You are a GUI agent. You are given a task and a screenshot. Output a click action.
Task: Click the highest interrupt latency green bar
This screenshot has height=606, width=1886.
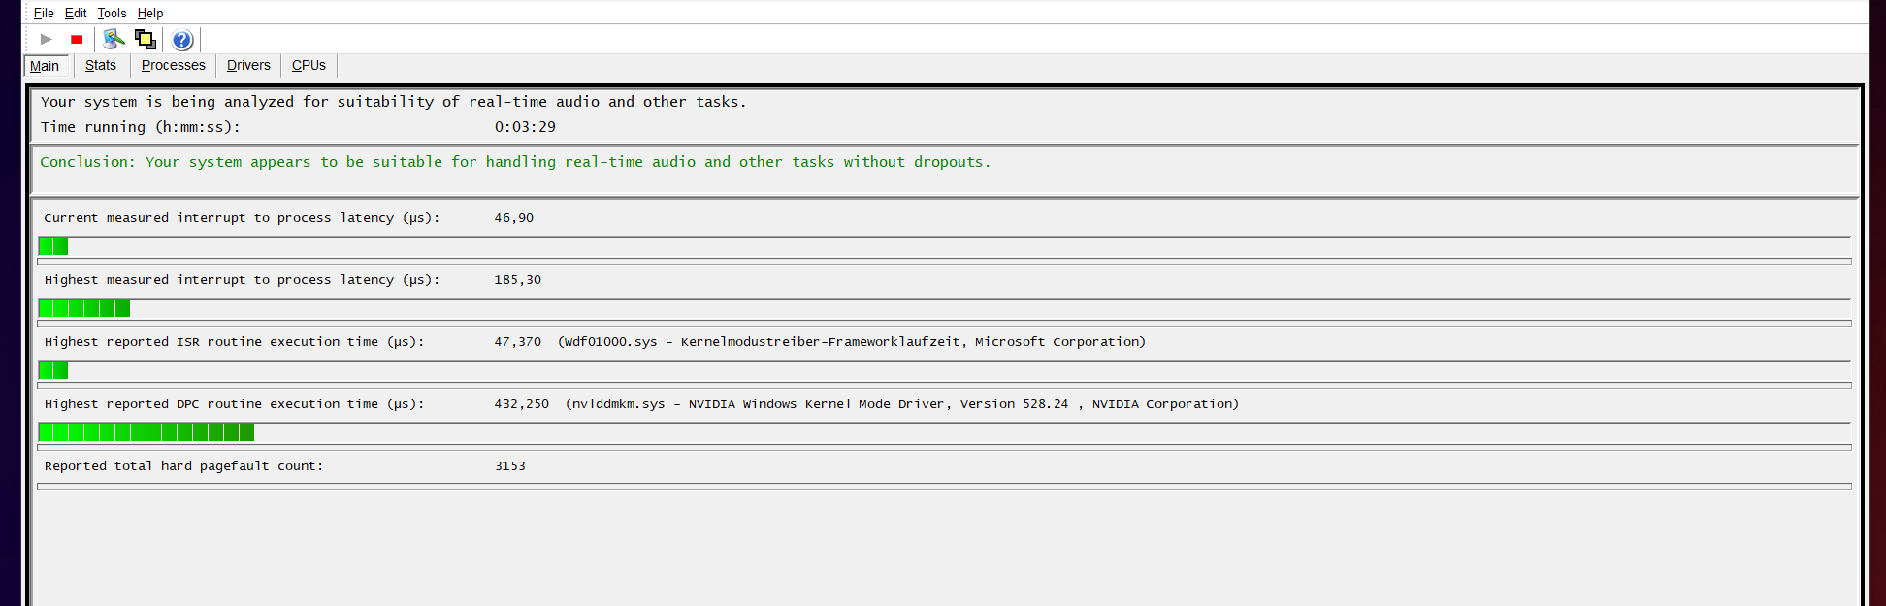click(84, 308)
